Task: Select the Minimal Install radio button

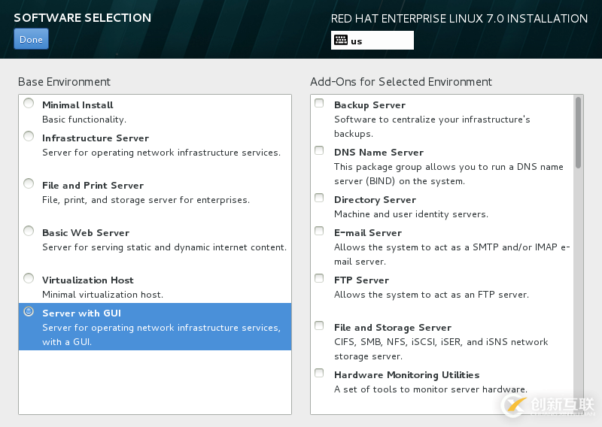Action: click(x=29, y=103)
